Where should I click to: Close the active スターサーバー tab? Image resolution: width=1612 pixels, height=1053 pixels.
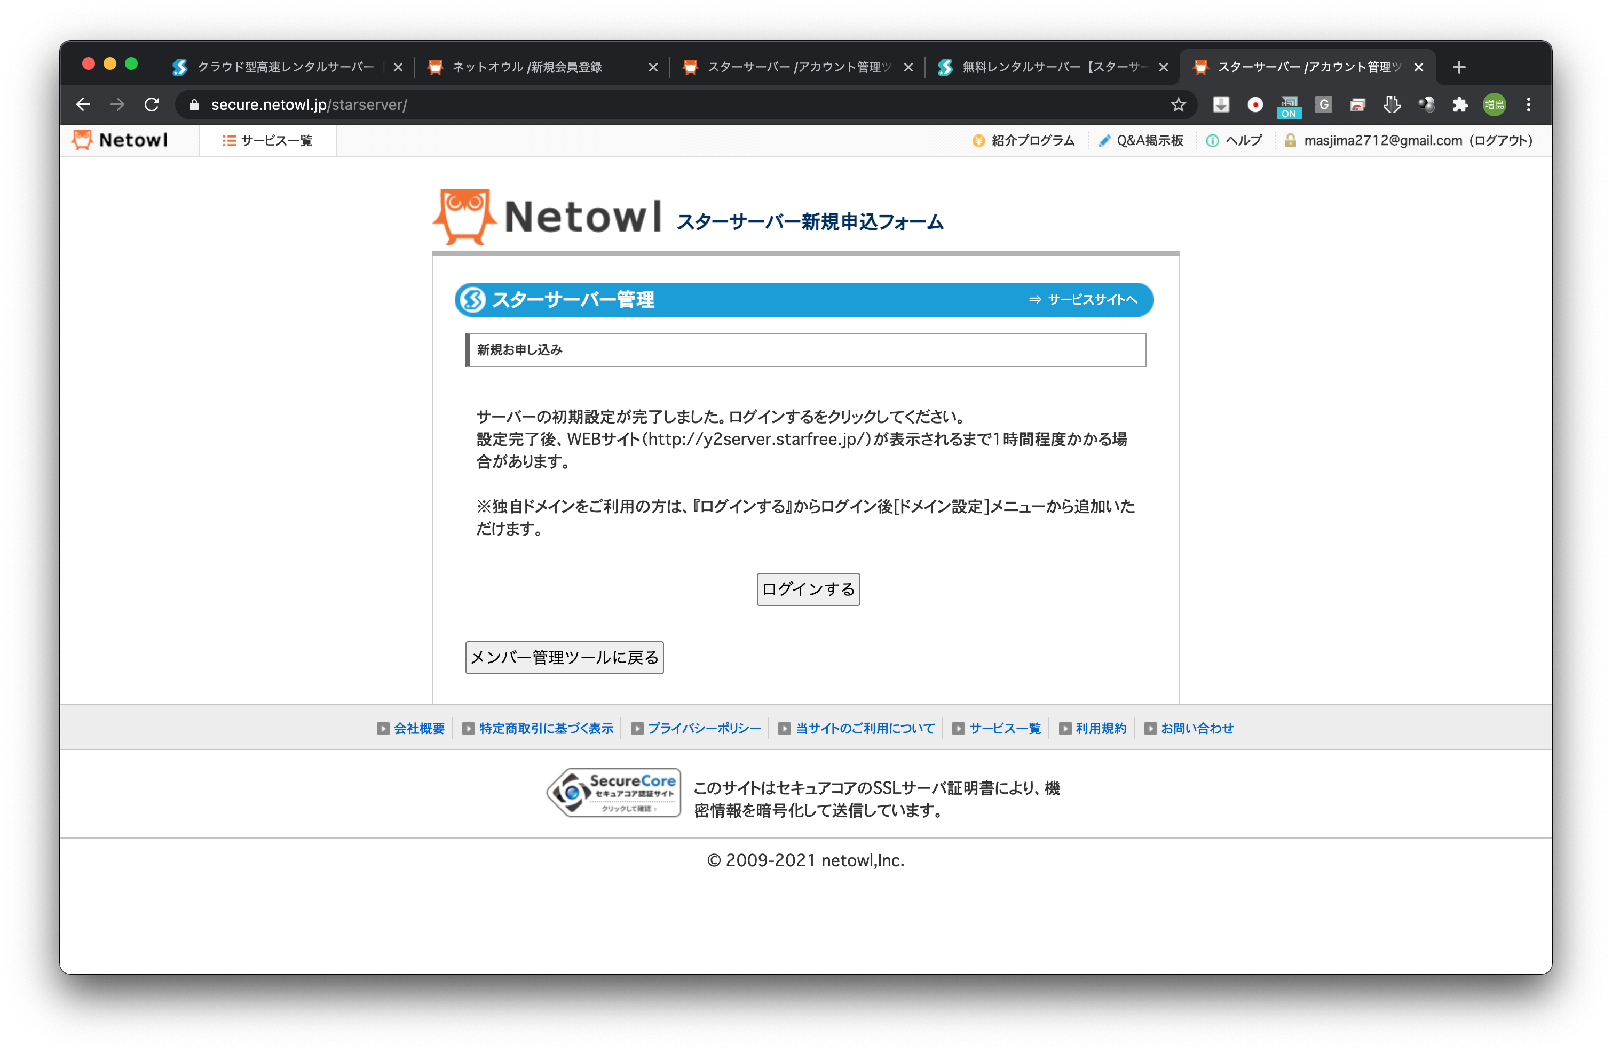click(x=1418, y=67)
